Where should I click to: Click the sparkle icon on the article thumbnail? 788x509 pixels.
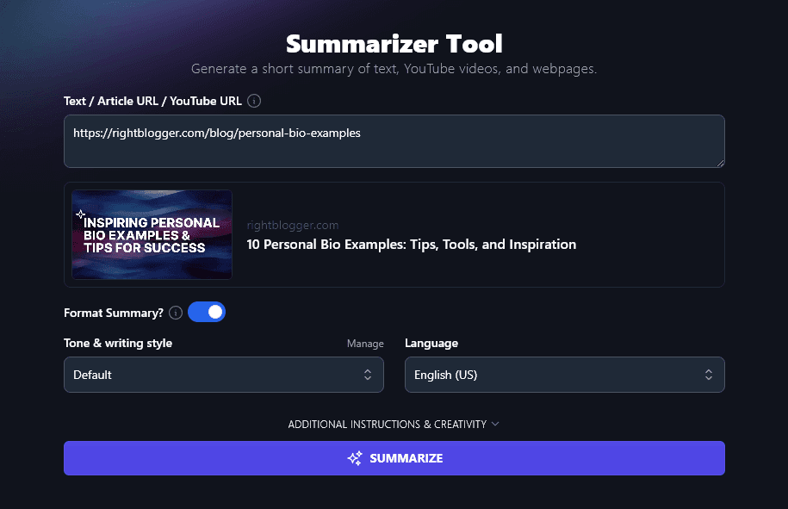pyautogui.click(x=80, y=214)
